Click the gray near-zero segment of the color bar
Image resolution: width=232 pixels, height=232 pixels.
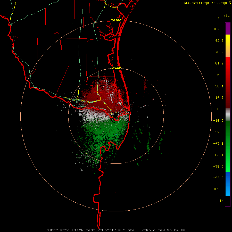pos(228,115)
